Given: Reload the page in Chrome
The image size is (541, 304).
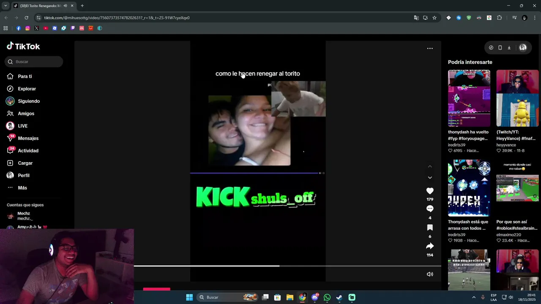Looking at the screenshot, I should 26,18.
